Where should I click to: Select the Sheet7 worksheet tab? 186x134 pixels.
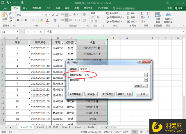[x=40, y=127]
